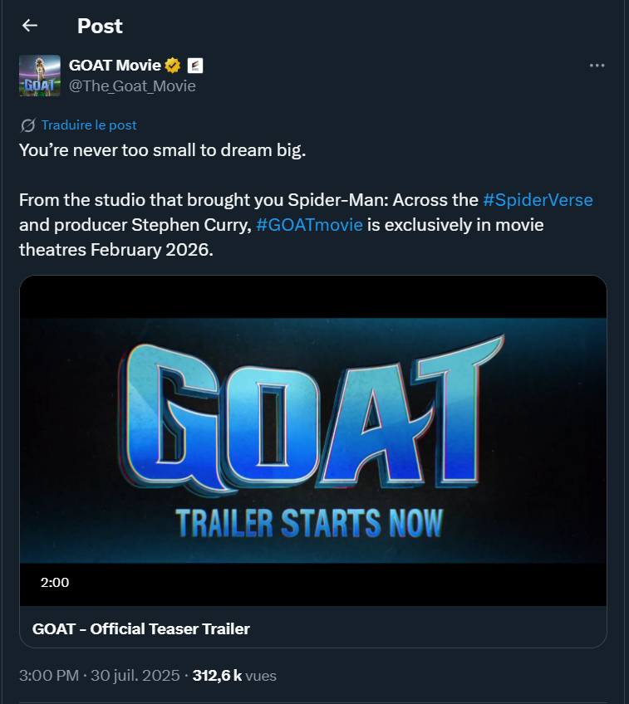This screenshot has height=704, width=629.
Task: Open the #SpiderVerse hashtag
Action: (x=538, y=200)
